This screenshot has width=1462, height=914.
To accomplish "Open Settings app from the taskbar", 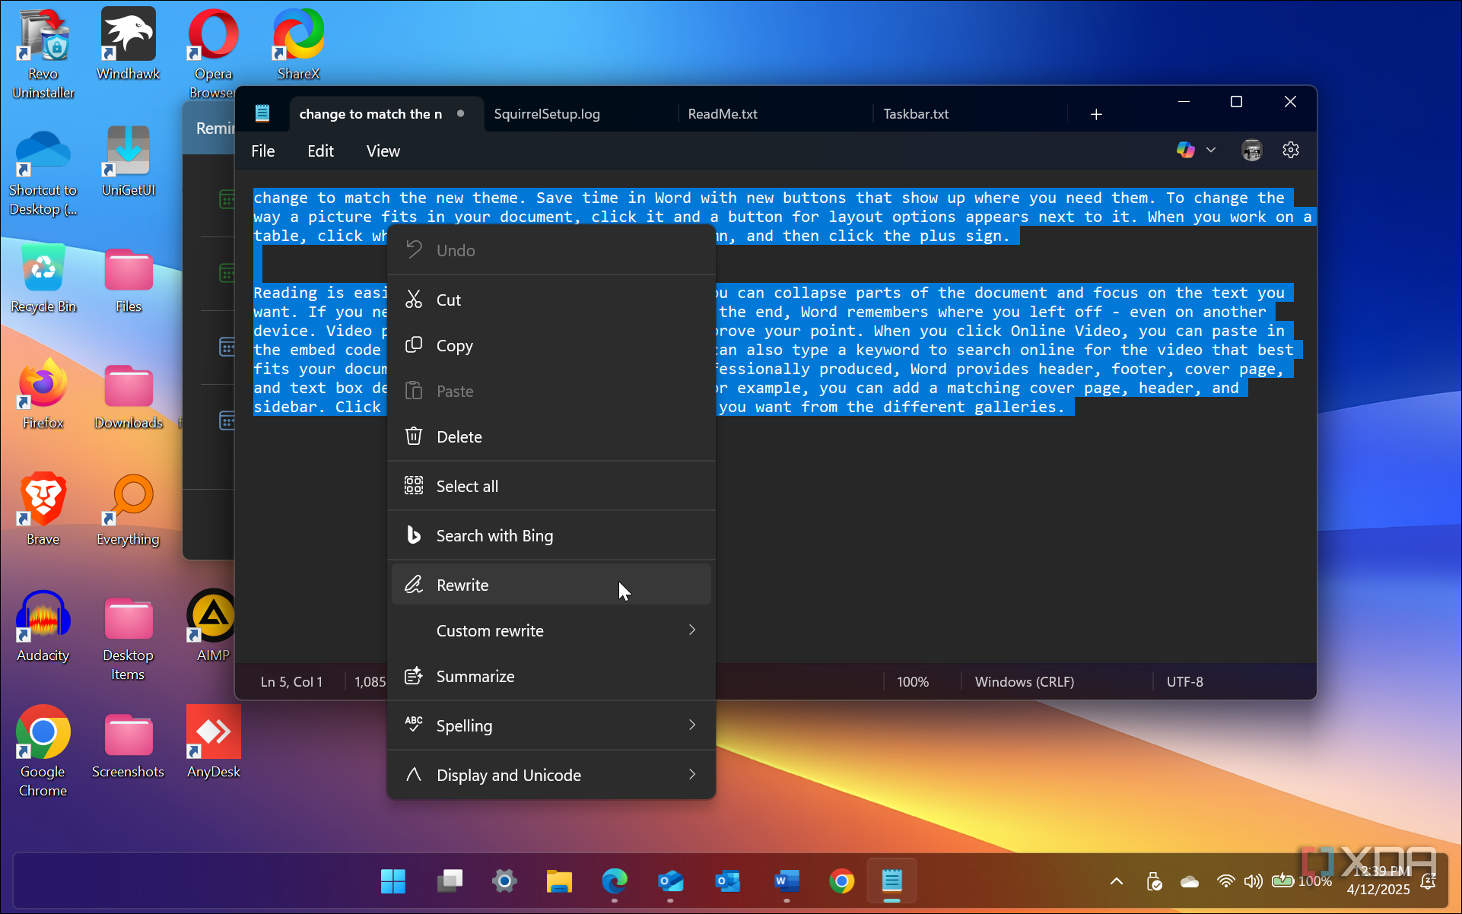I will [504, 881].
